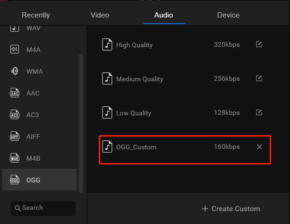
Task: Click the AAC file icon
Action: 15,93
